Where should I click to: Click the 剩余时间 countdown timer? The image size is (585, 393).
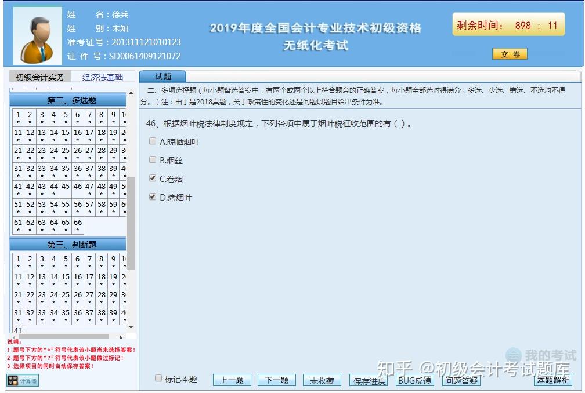tap(508, 25)
